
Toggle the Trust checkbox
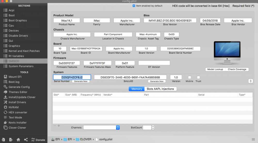tap(198, 77)
